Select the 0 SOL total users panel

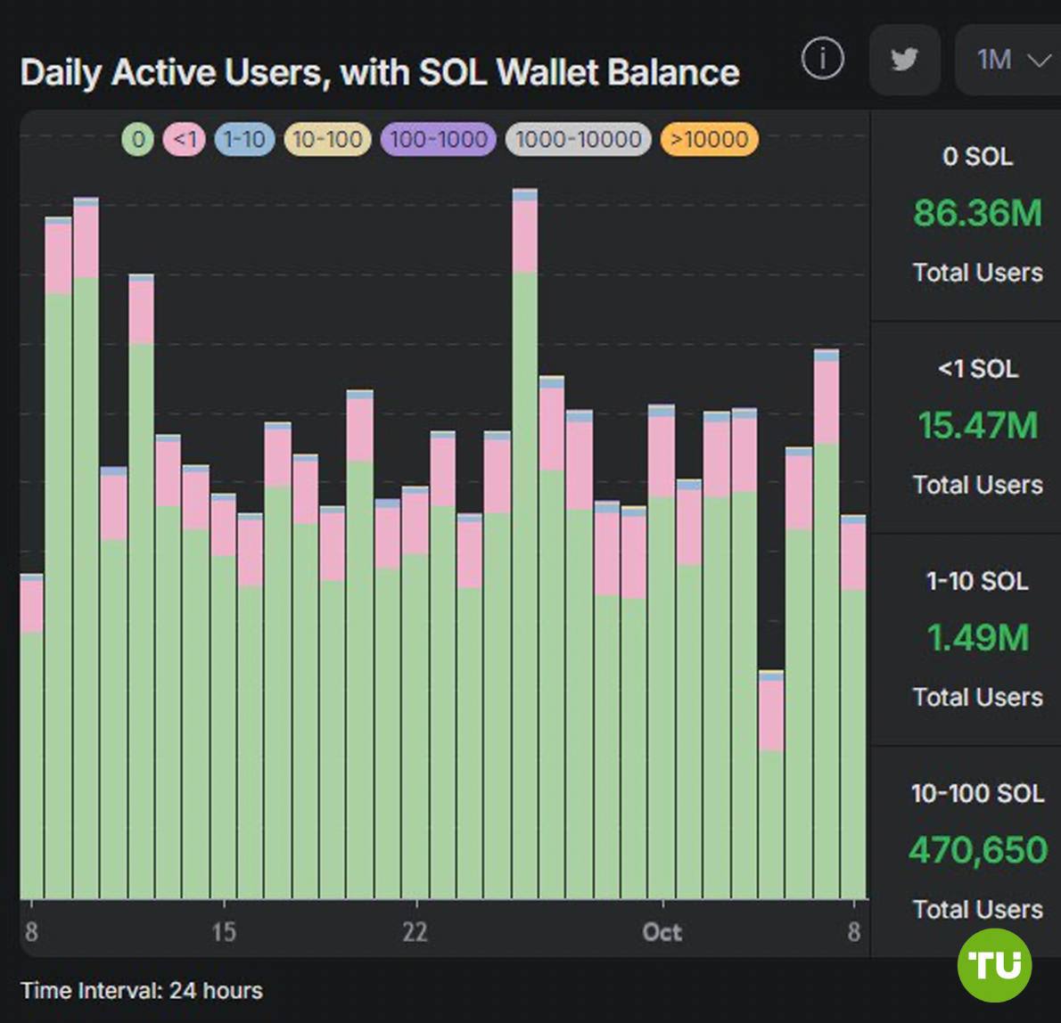pyautogui.click(x=966, y=215)
